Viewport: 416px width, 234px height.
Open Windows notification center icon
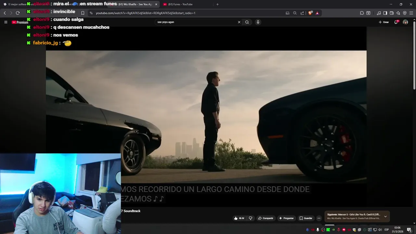coord(409,230)
